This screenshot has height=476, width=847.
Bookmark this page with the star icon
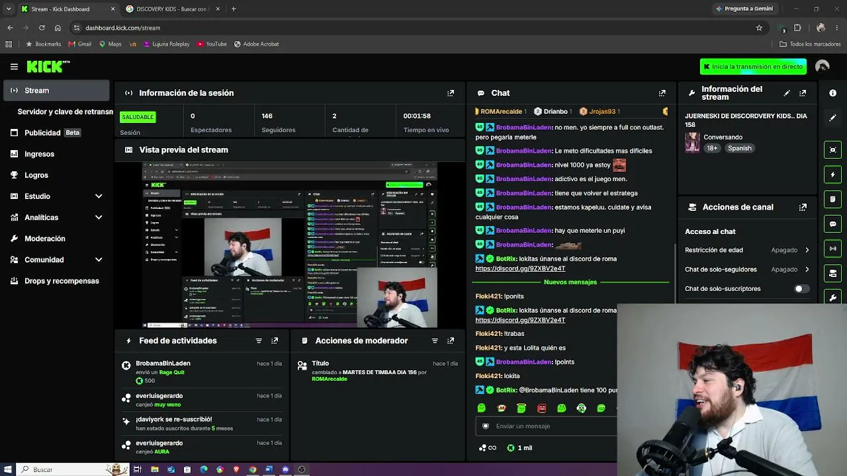pyautogui.click(x=759, y=28)
